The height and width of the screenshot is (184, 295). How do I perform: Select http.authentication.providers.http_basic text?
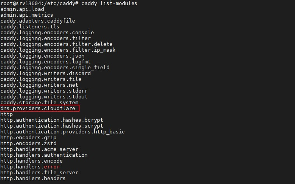pos(63,131)
